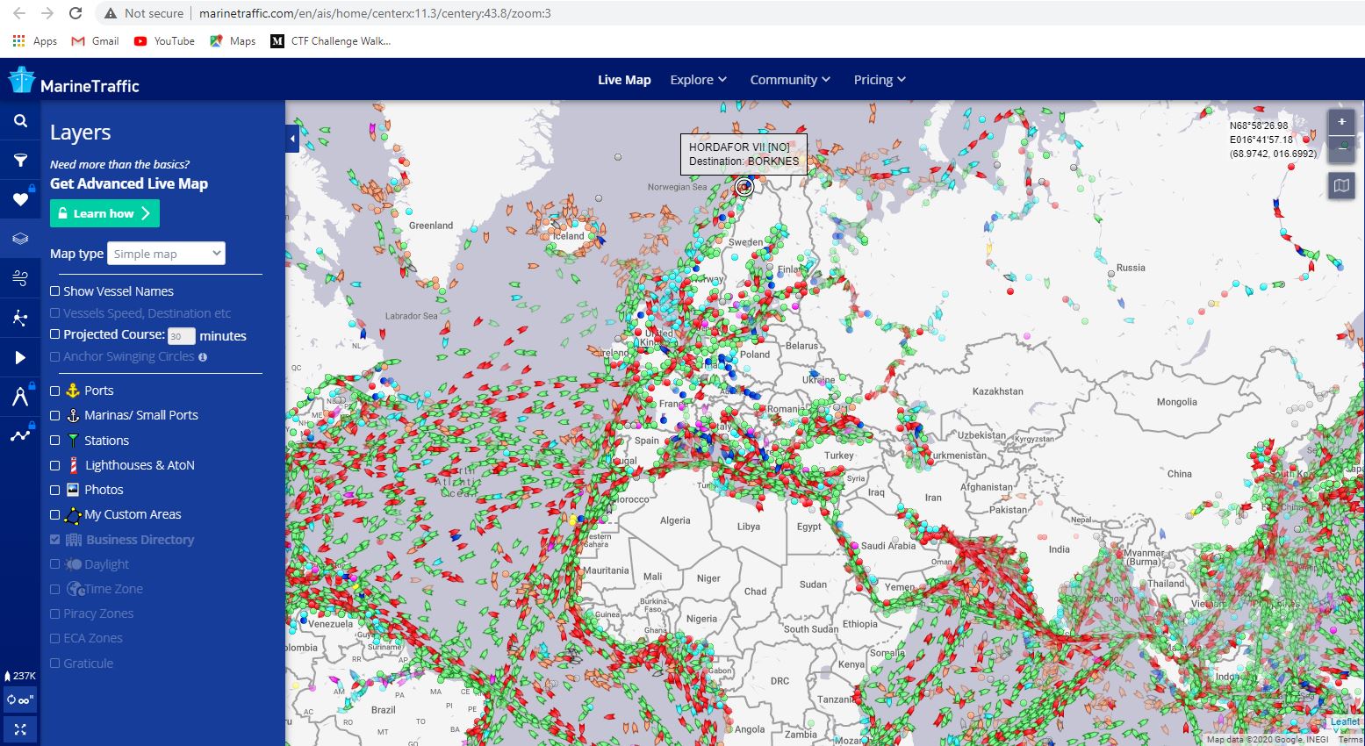1365x746 pixels.
Task: Toggle fullscreen map view icon
Action: pos(20,729)
